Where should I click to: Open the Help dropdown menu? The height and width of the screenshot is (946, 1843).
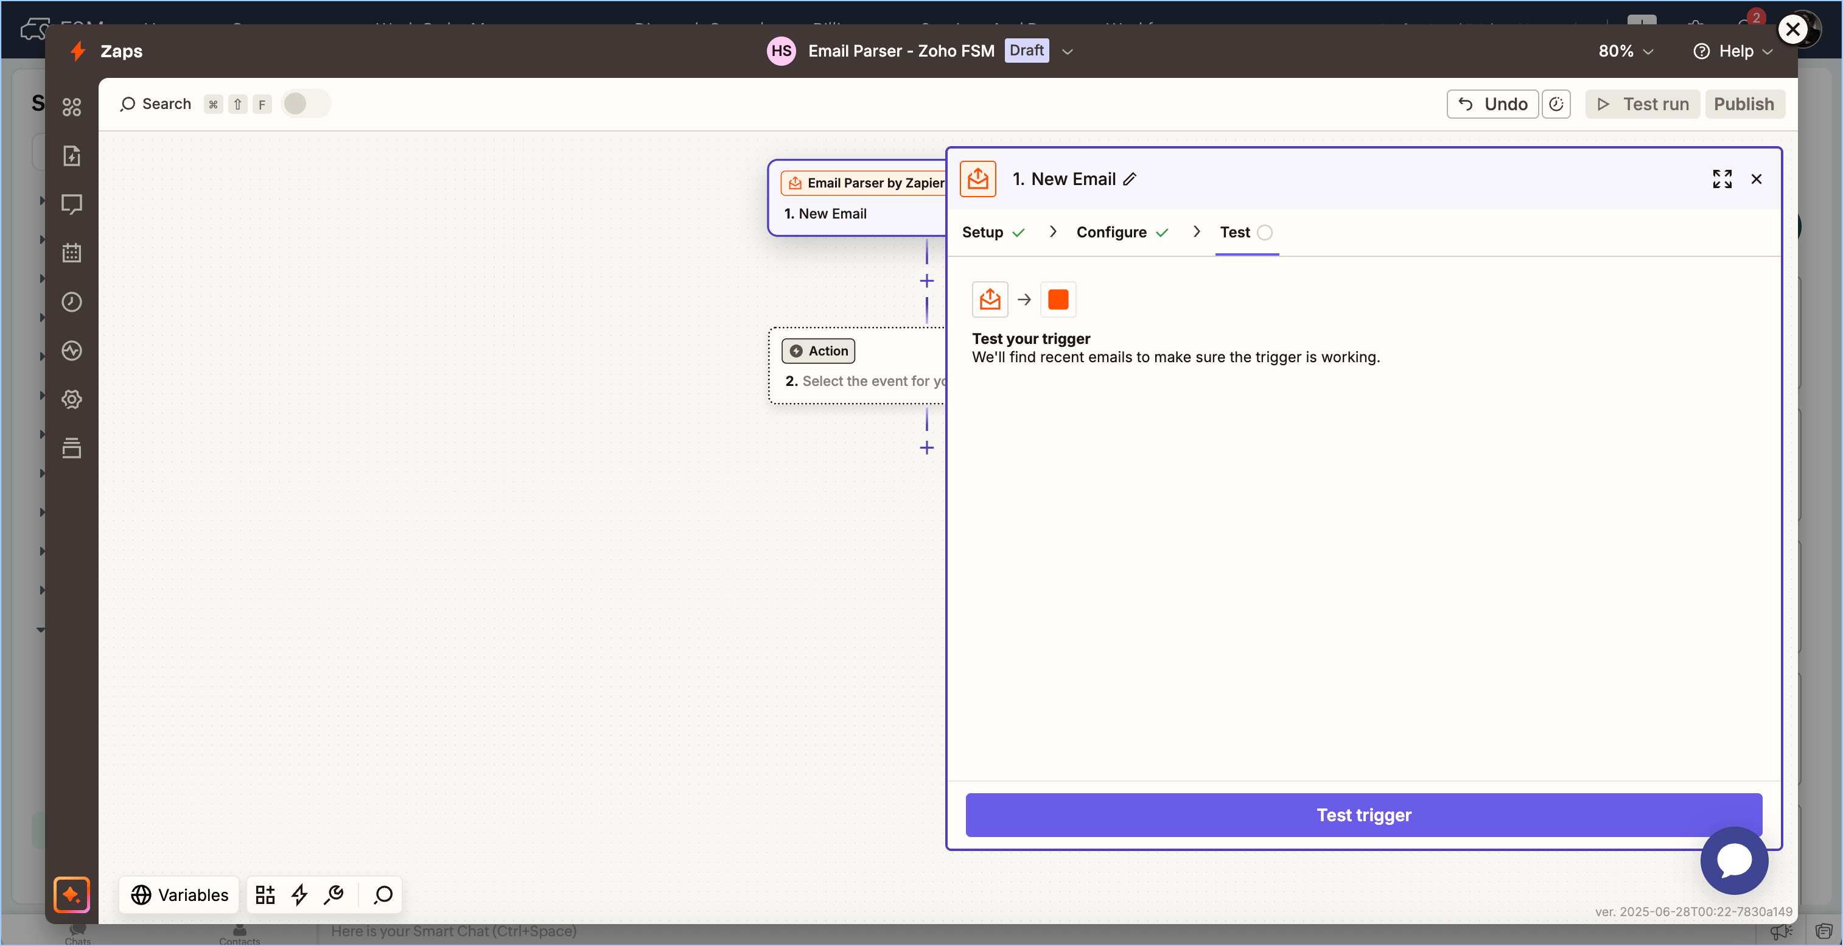[1733, 52]
